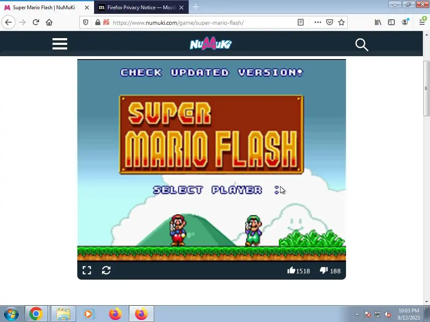The width and height of the screenshot is (430, 322).
Task: Switch to the Super Mario Flash tab
Action: 44,8
